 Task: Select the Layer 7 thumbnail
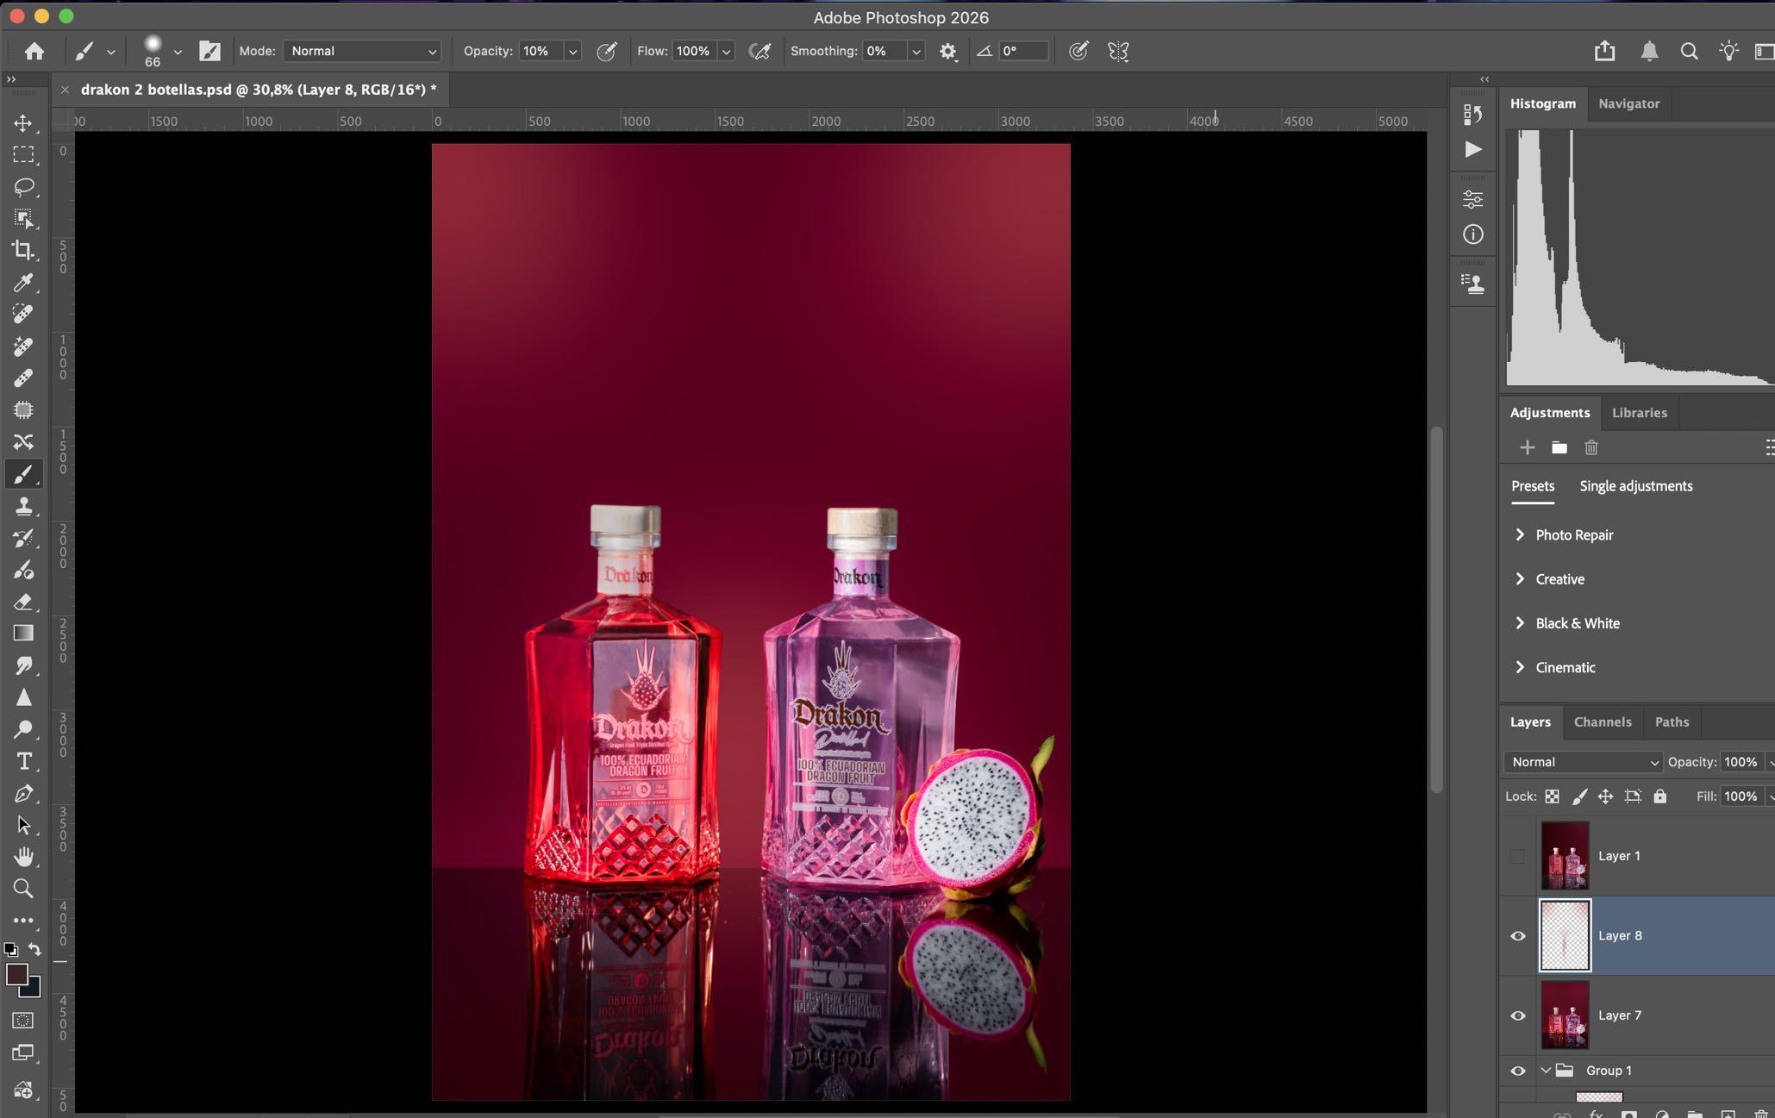point(1564,1015)
